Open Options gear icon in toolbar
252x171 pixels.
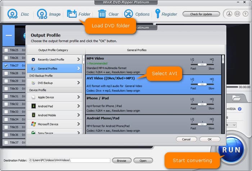129,14
